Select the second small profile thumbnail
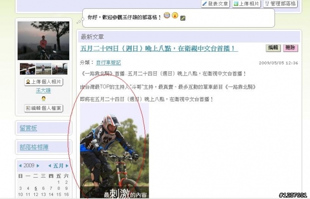The width and height of the screenshot is (310, 199). [x=44, y=69]
